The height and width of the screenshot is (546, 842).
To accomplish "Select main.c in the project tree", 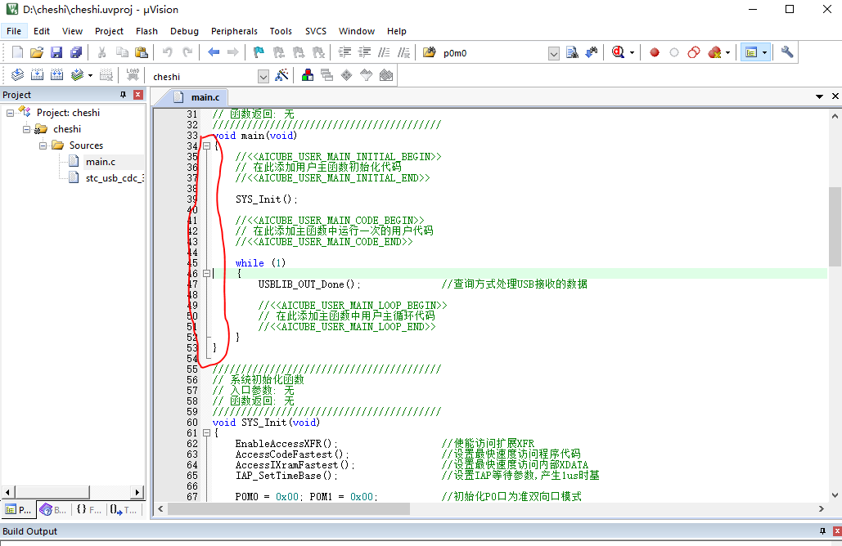I will [x=101, y=162].
